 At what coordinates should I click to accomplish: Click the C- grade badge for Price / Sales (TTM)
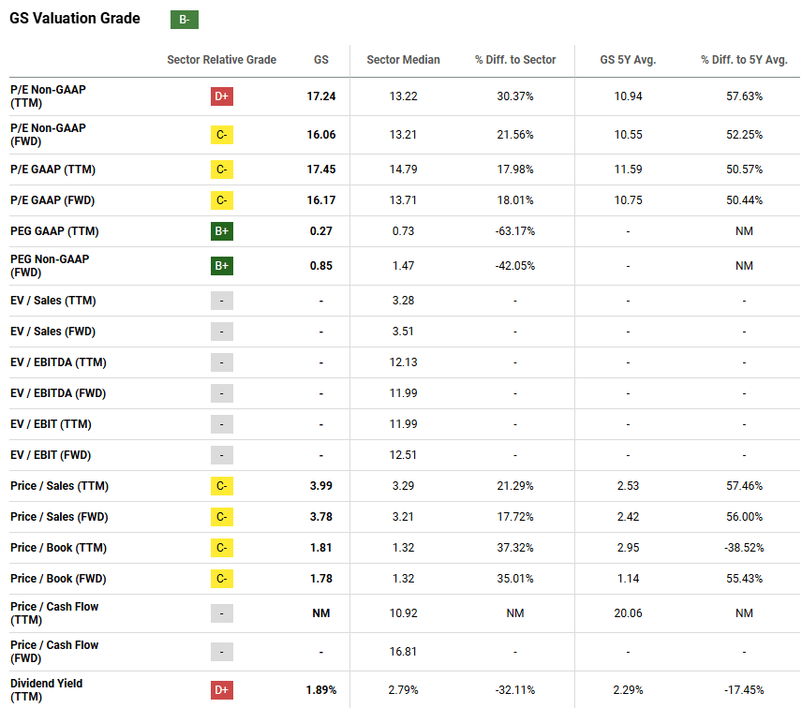(222, 486)
